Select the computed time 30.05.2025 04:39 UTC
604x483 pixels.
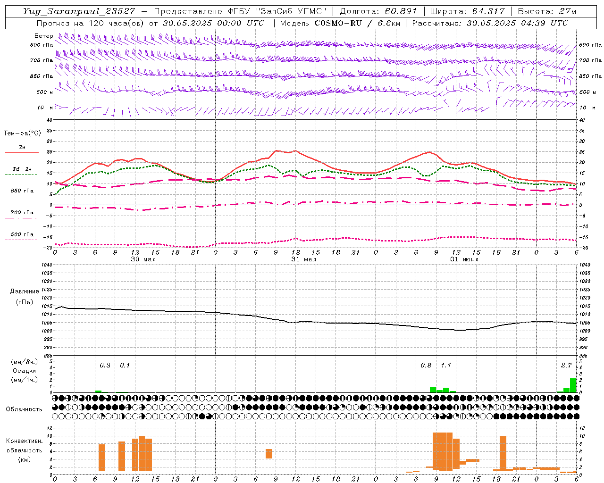pos(517,23)
